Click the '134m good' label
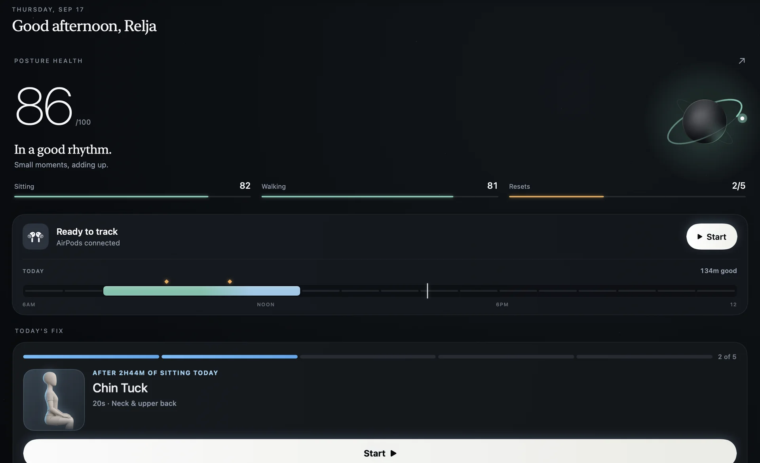760x463 pixels. coord(718,271)
